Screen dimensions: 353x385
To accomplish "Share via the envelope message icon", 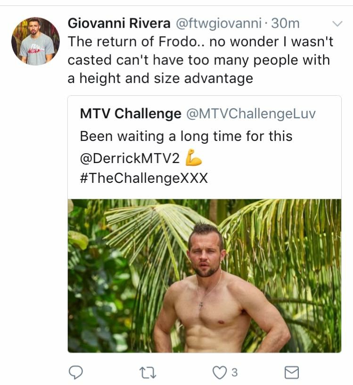I will pos(292,373).
